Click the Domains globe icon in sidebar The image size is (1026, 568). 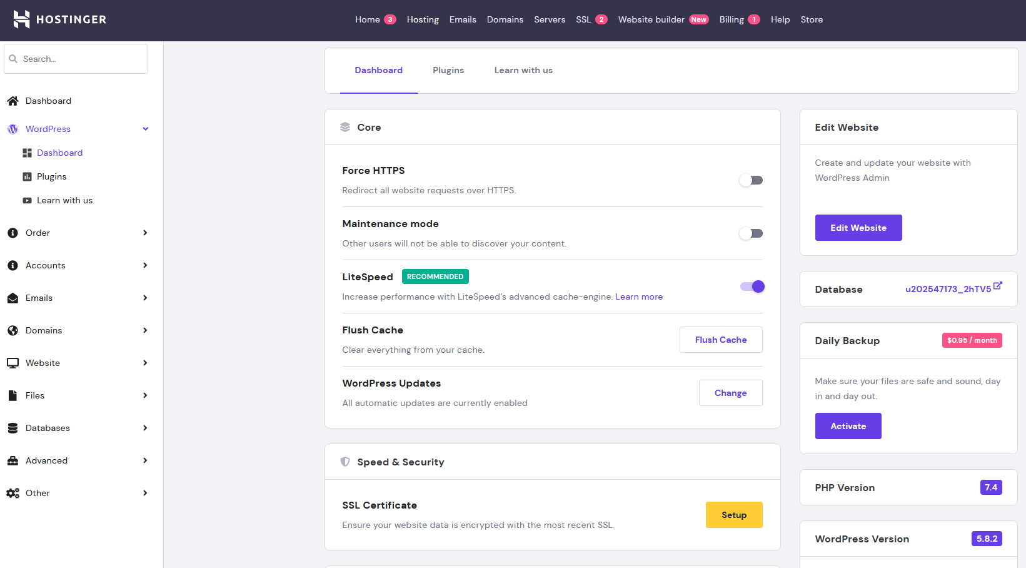(x=13, y=330)
